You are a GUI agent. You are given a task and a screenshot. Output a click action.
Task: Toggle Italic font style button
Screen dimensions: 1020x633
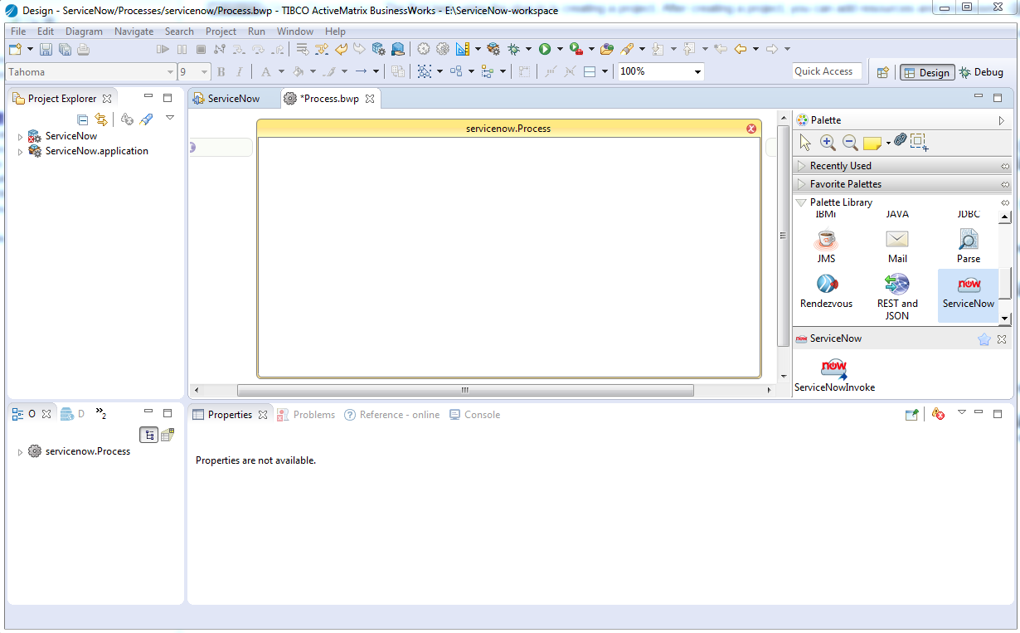click(240, 72)
